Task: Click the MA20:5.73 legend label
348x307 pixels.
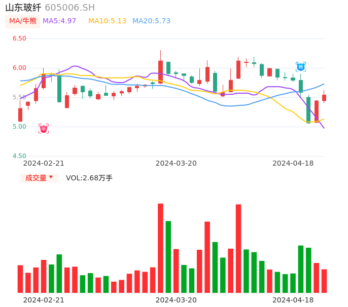Action: tap(151, 21)
